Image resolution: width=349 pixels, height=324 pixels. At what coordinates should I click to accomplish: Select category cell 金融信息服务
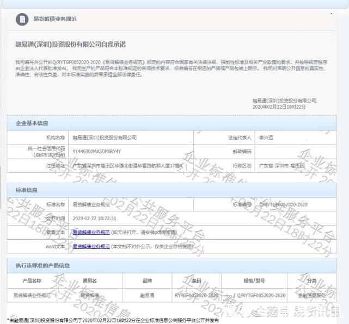point(312,295)
